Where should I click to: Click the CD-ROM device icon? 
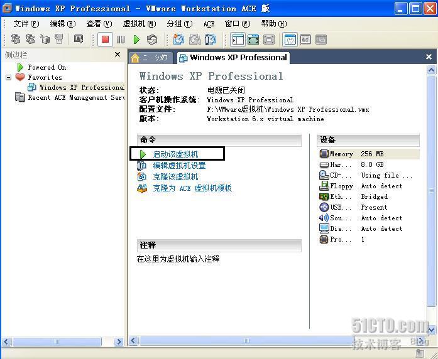click(x=324, y=175)
